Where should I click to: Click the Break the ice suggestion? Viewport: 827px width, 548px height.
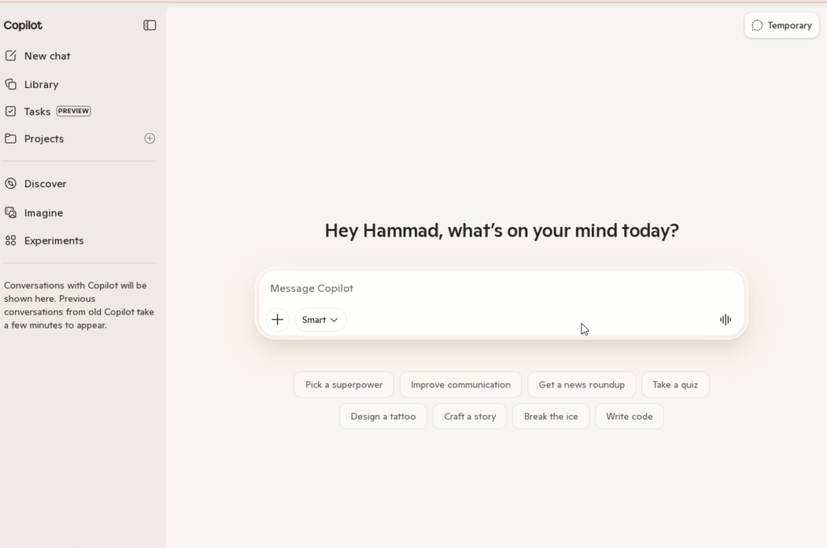551,416
